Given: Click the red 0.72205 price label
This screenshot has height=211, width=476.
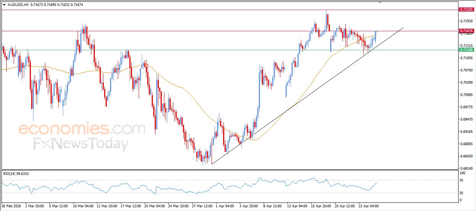Looking at the screenshot, I should [466, 10].
